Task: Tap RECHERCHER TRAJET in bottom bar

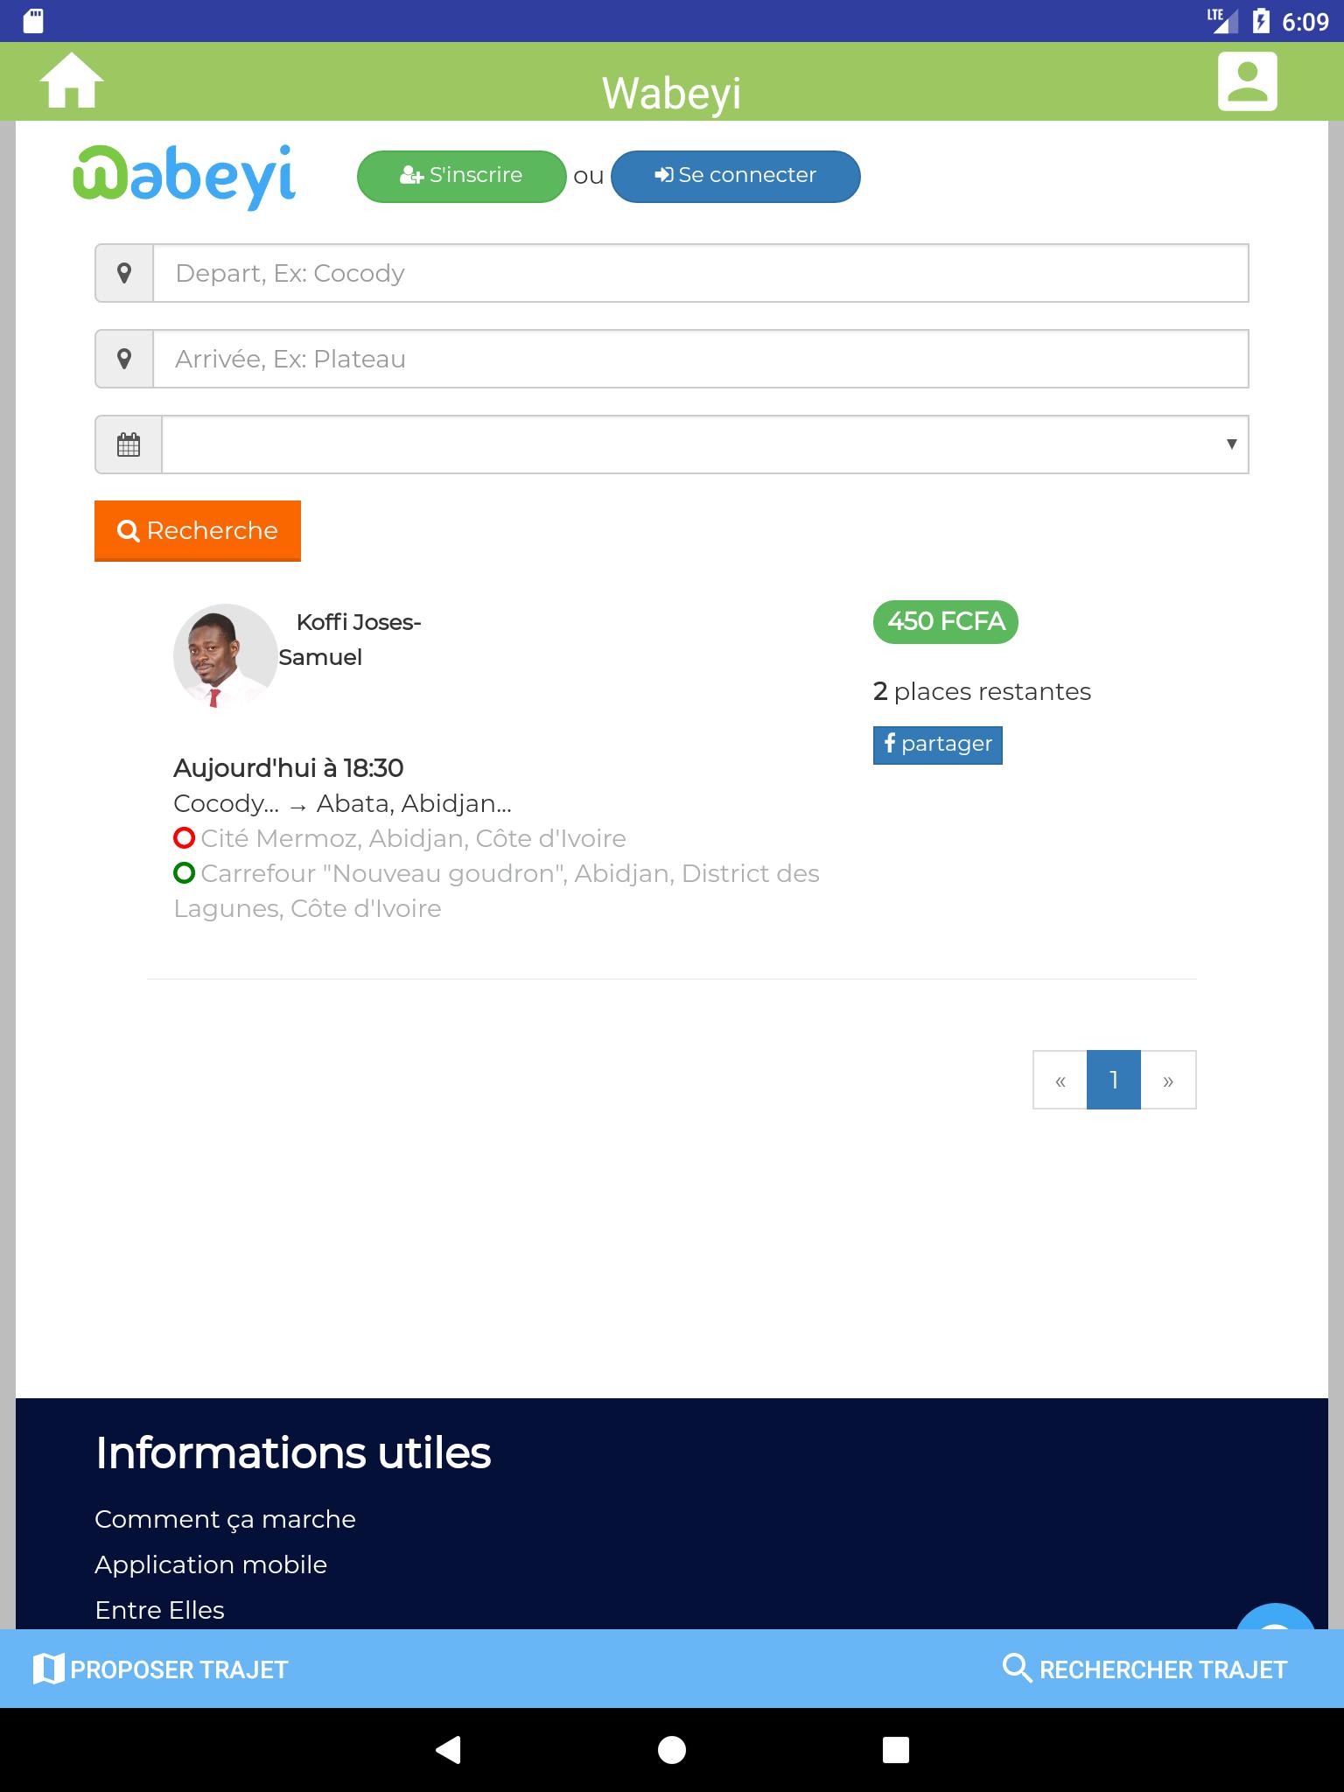Action: pos(1144,1669)
